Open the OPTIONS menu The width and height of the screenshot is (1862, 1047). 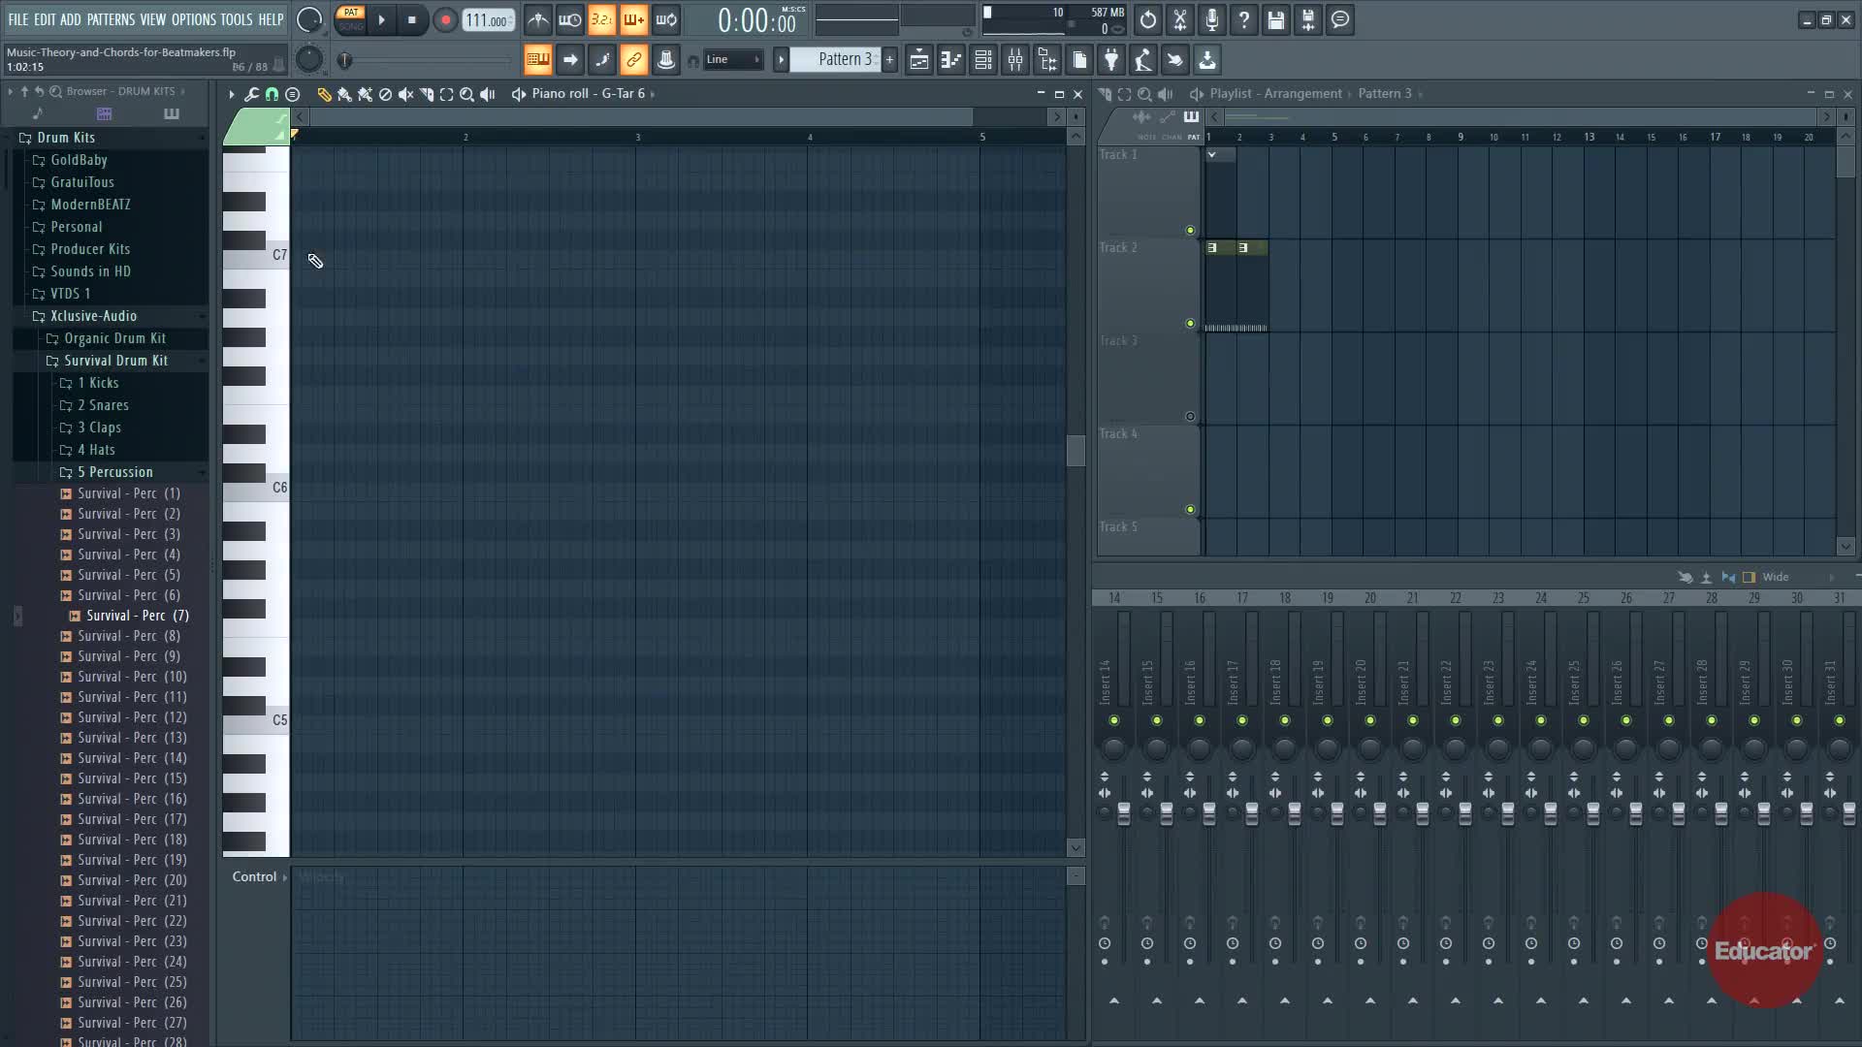coord(193,19)
